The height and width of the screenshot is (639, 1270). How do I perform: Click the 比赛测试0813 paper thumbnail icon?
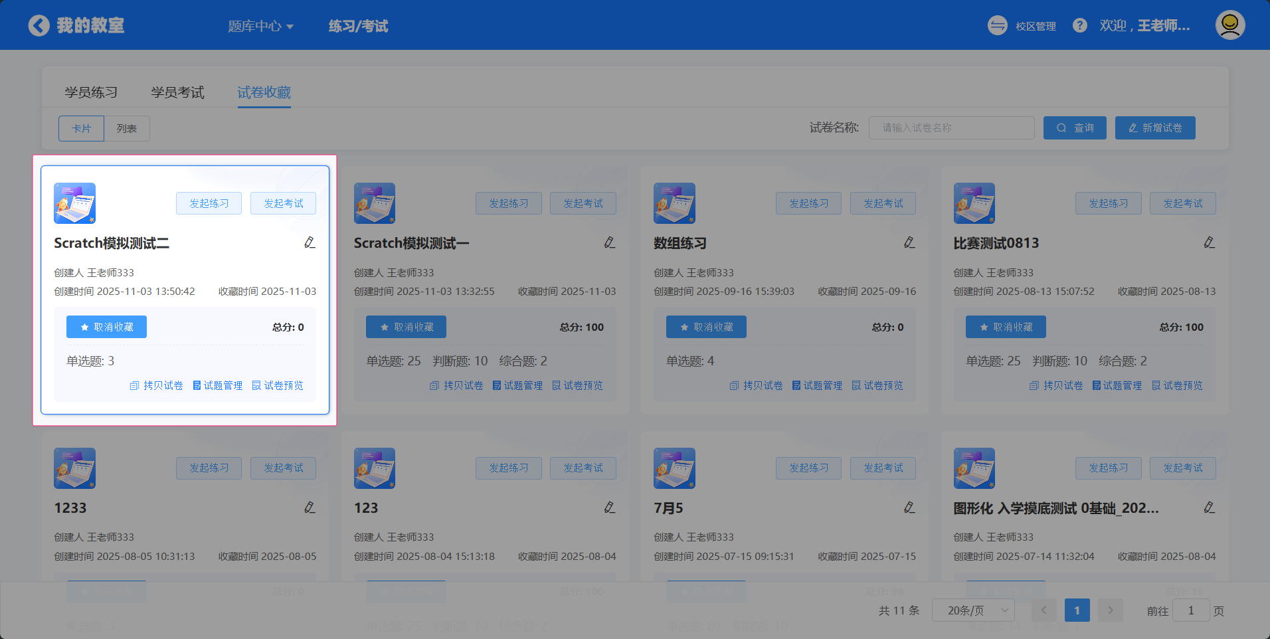(974, 203)
